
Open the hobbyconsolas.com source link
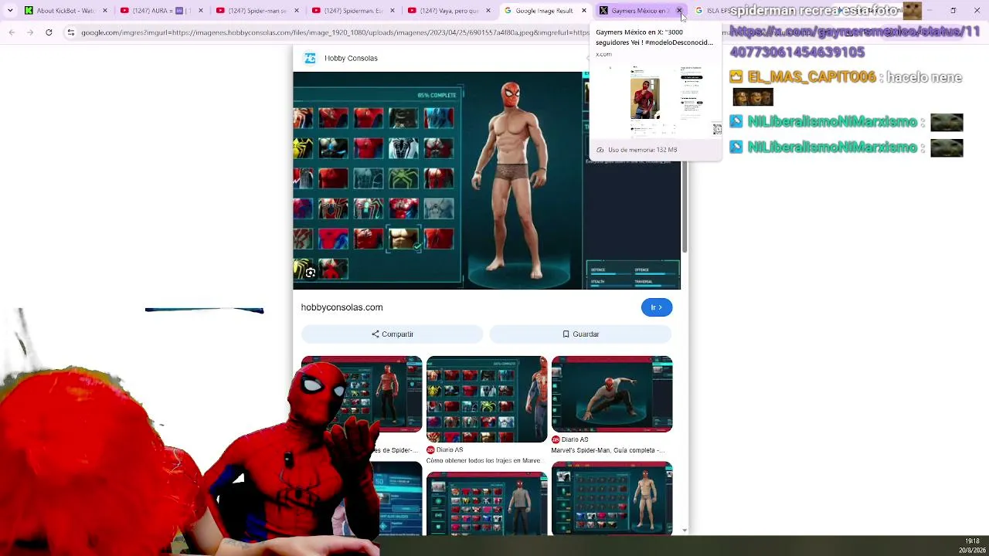click(x=342, y=307)
